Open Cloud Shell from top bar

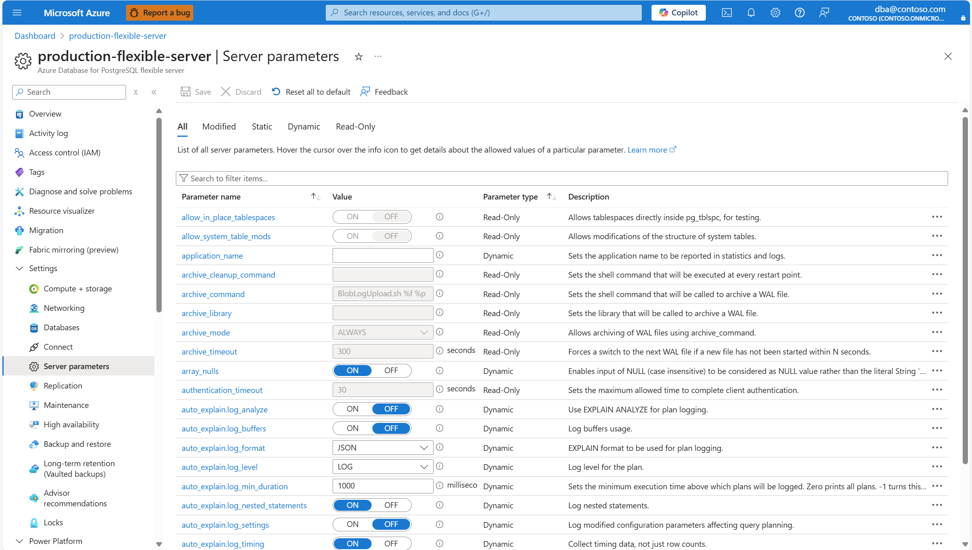726,13
